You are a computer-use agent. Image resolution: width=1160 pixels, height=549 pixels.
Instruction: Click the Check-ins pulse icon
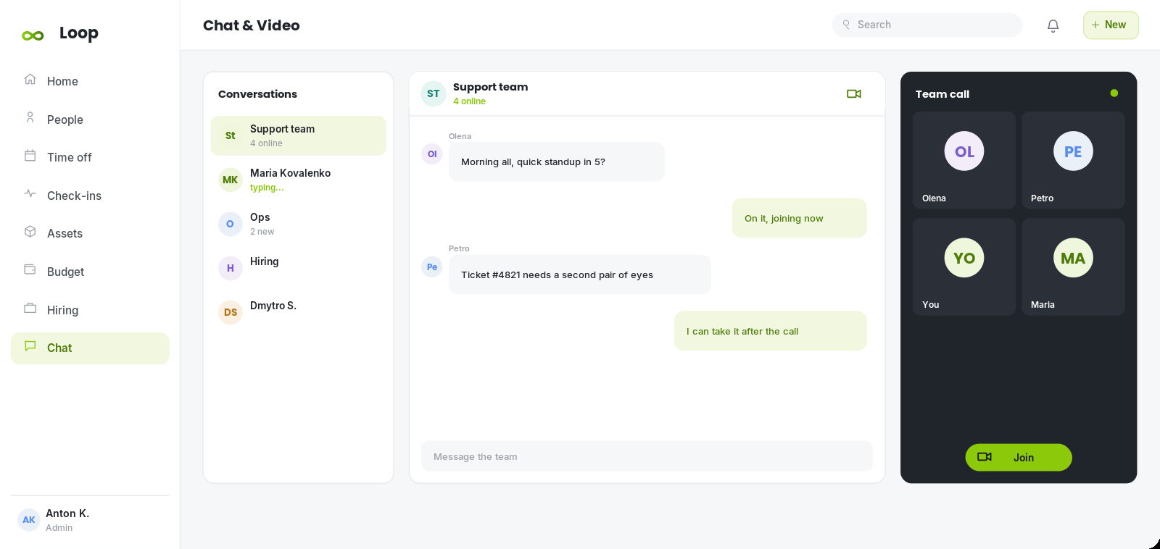[x=30, y=193]
